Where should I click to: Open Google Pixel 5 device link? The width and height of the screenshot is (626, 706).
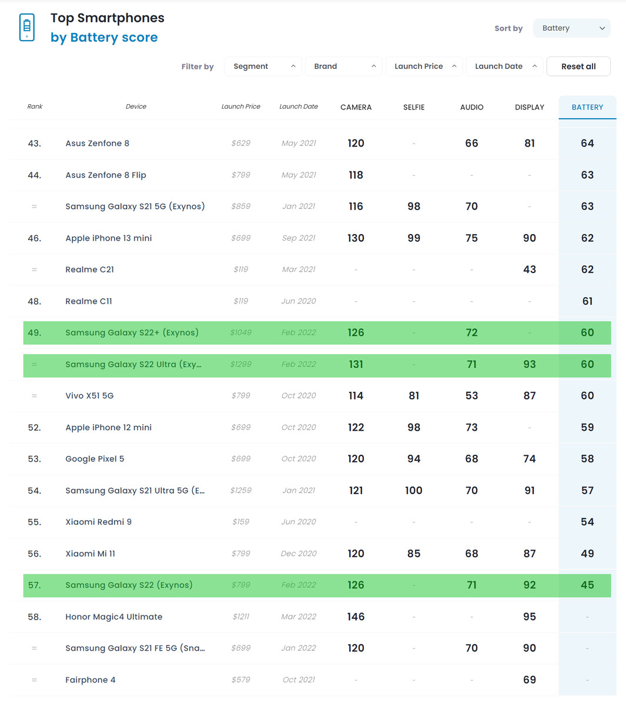point(95,459)
